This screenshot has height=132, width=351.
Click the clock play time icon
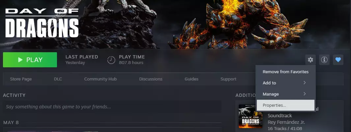click(111, 60)
